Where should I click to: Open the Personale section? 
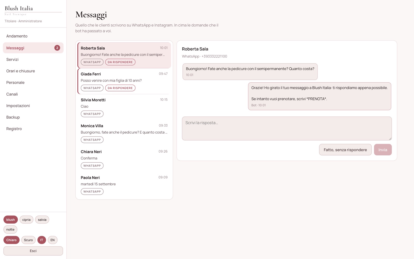33,82
